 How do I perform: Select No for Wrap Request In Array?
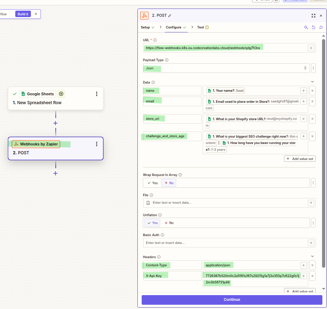point(169,183)
